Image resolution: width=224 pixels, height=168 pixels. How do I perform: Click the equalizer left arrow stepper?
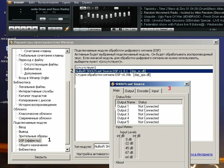pyautogui.click(x=88, y=8)
